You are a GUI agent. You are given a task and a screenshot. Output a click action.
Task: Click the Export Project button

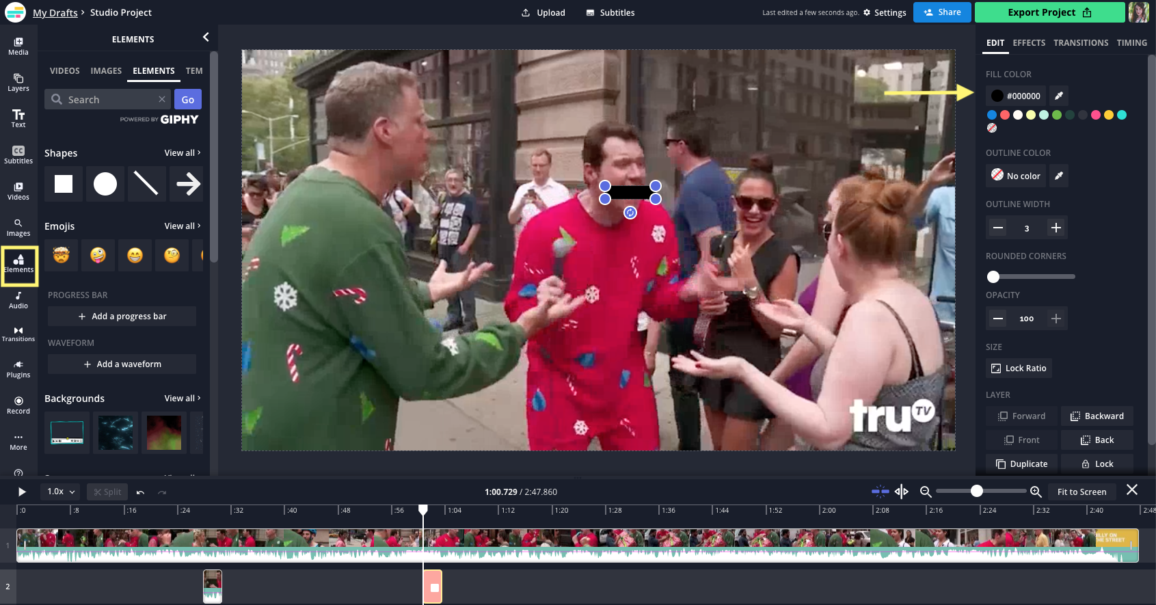point(1049,12)
